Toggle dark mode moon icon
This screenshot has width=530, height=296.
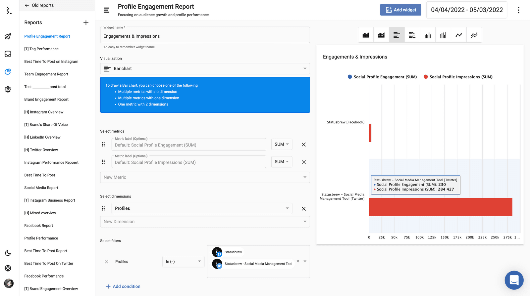(8, 253)
